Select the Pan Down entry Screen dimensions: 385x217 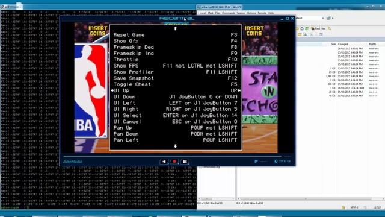tap(175, 134)
